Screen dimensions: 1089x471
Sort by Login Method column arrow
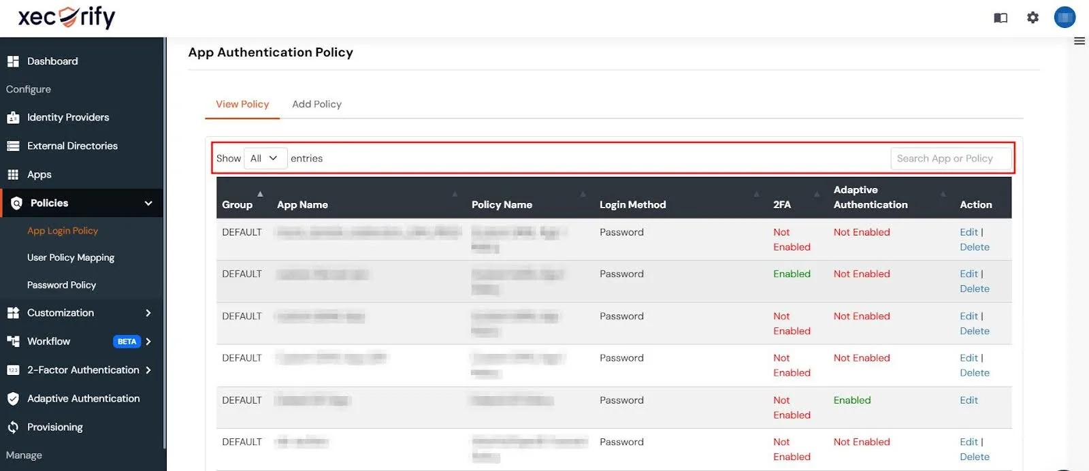click(756, 194)
